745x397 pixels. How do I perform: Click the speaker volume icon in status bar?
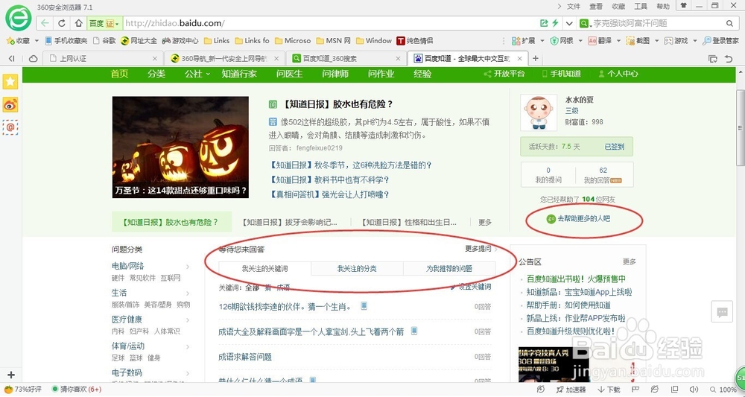pos(693,390)
